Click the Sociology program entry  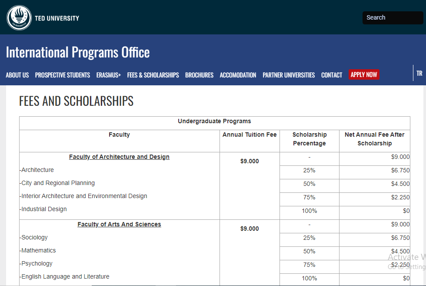click(34, 237)
